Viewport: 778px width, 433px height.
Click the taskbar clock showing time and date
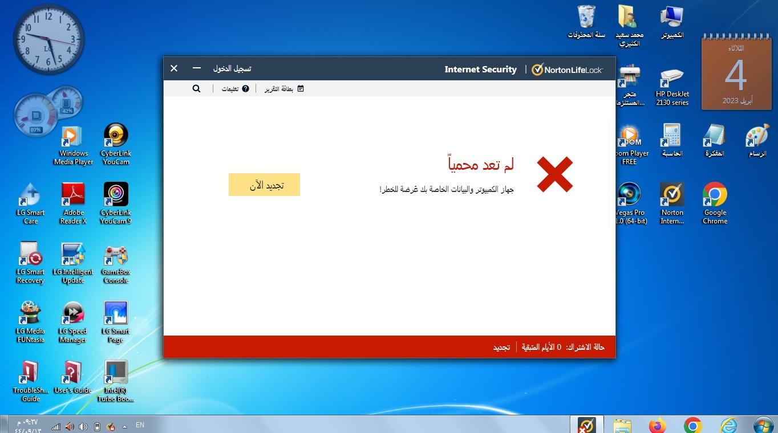pyautogui.click(x=28, y=426)
